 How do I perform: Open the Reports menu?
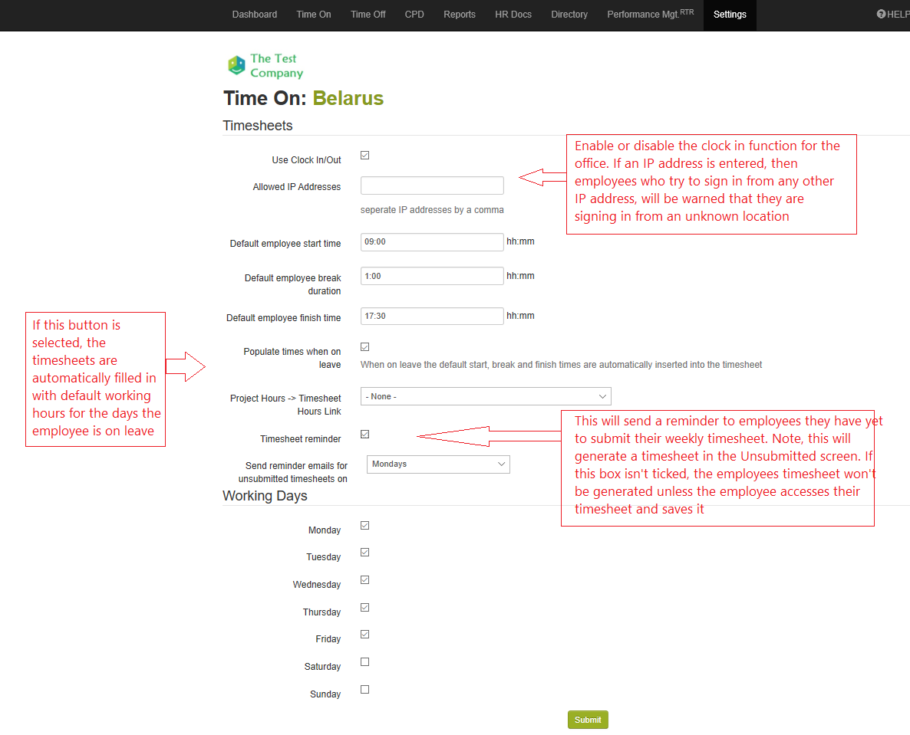click(x=460, y=15)
